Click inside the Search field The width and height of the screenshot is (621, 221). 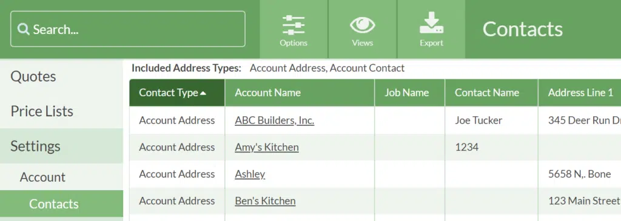click(x=128, y=29)
